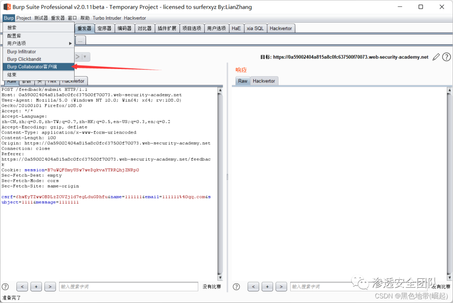
Task: Select the Hackvertor tab in response panel
Action: [x=264, y=81]
